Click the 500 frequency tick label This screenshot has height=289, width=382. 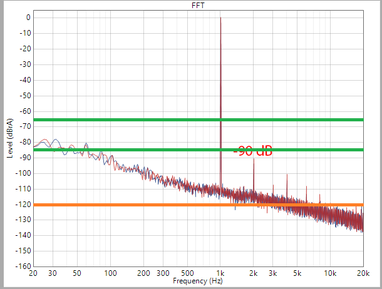coord(187,273)
